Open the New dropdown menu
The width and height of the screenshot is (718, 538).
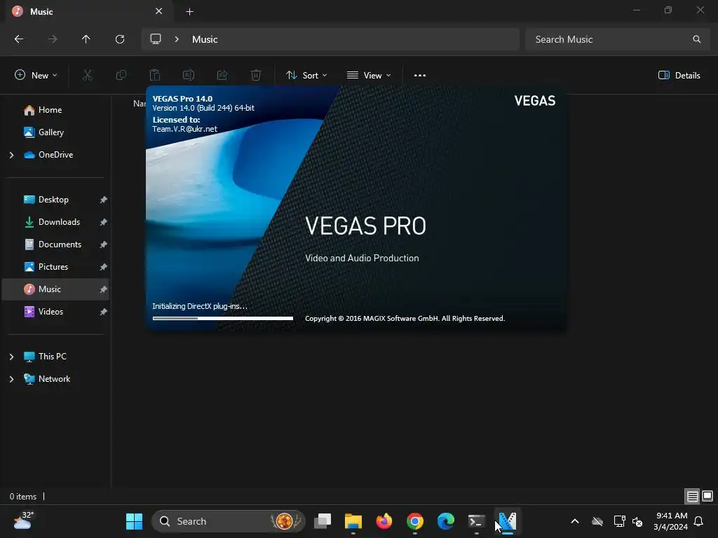36,75
